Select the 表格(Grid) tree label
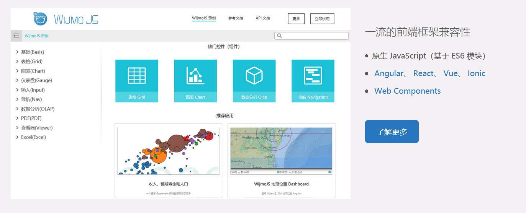Viewport: 526px width, 213px height. [x=32, y=62]
